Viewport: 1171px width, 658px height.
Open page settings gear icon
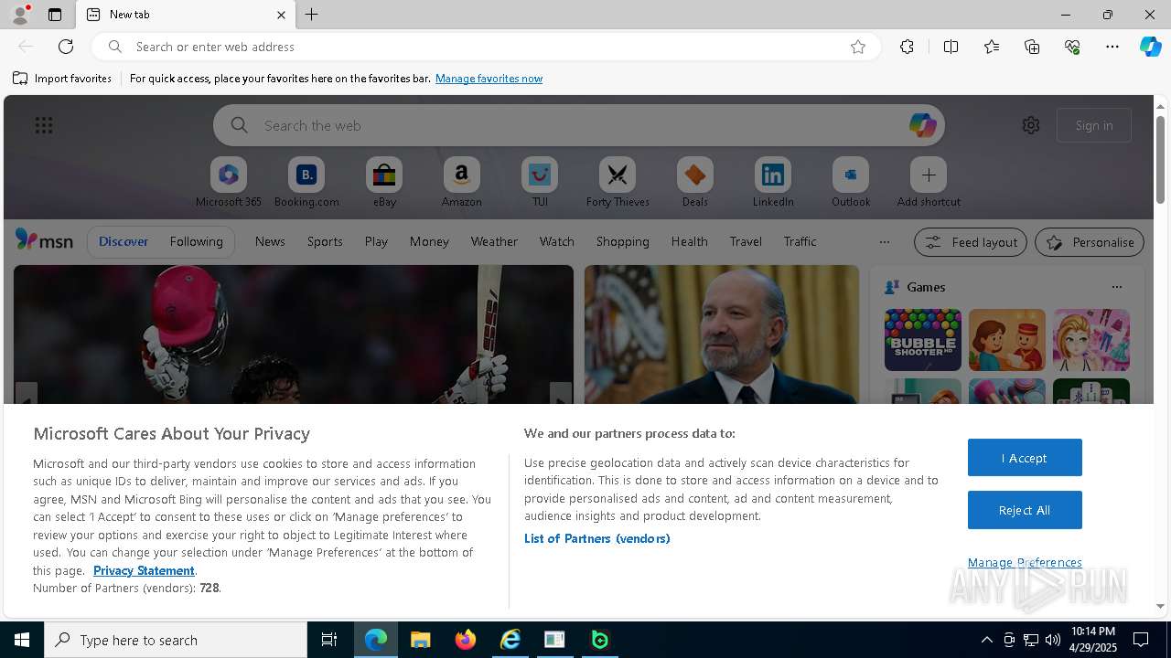tap(1031, 125)
